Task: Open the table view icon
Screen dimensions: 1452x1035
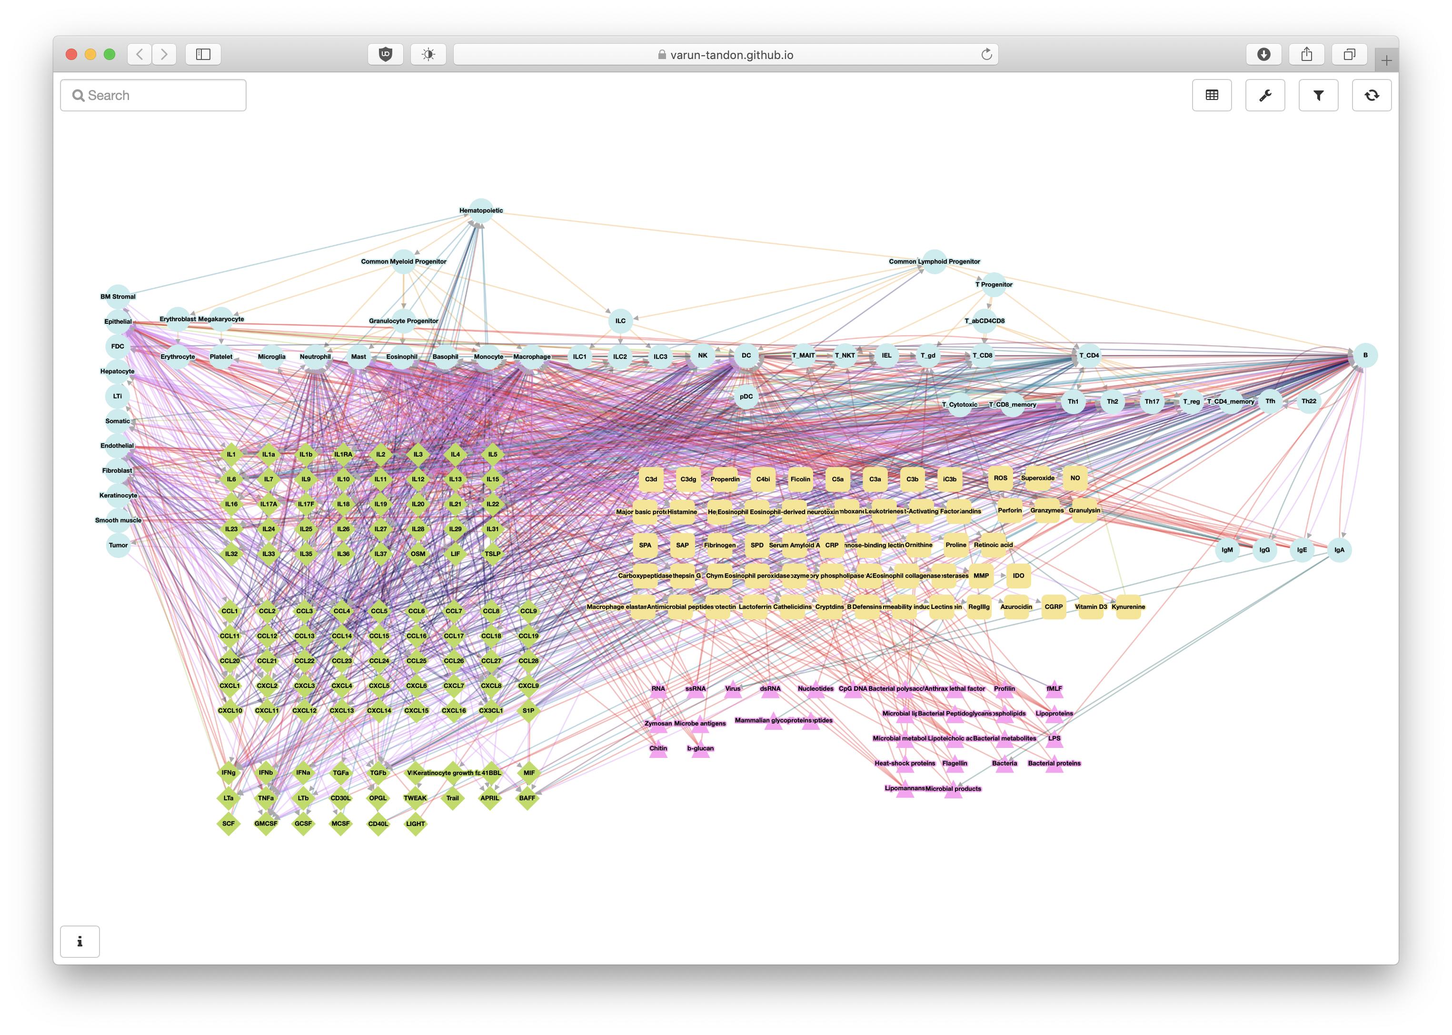Action: point(1211,95)
